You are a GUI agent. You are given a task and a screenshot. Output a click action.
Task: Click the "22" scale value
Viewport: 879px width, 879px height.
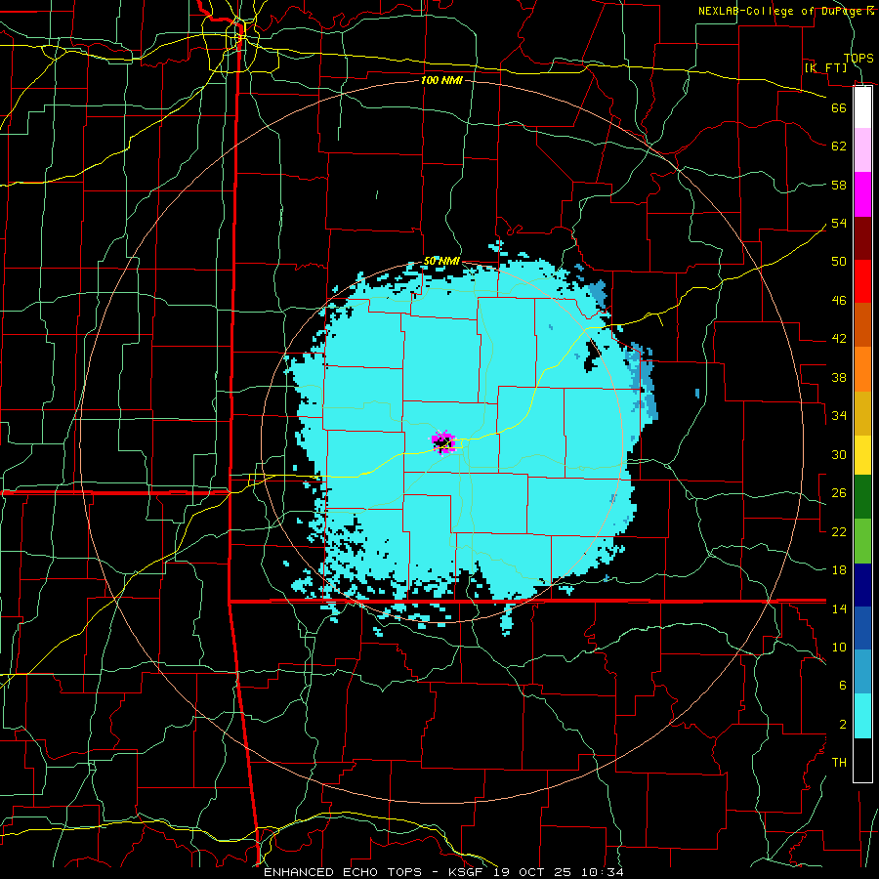839,531
